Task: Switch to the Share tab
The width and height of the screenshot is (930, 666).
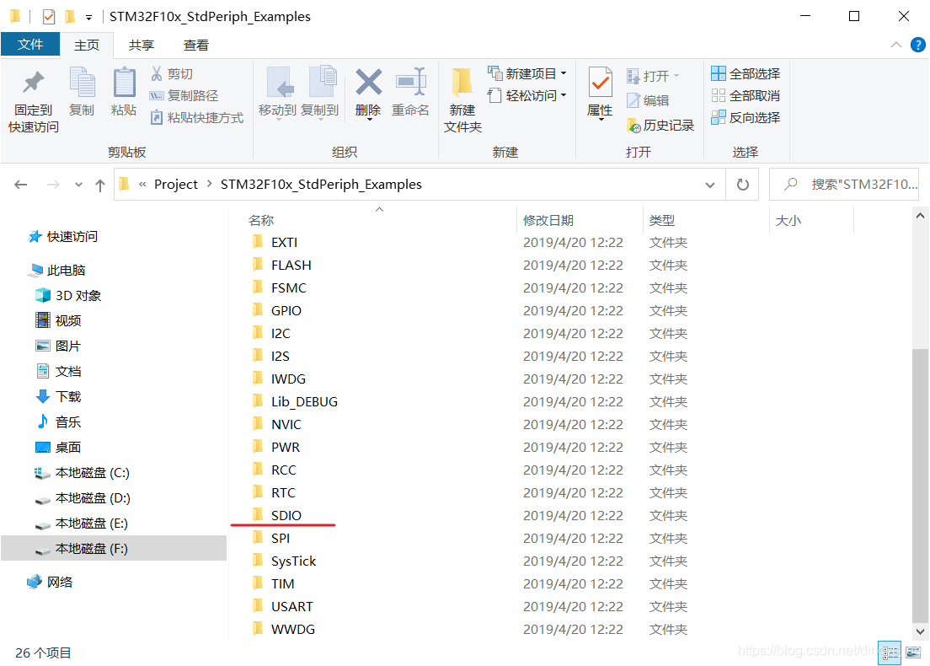Action: (x=142, y=46)
